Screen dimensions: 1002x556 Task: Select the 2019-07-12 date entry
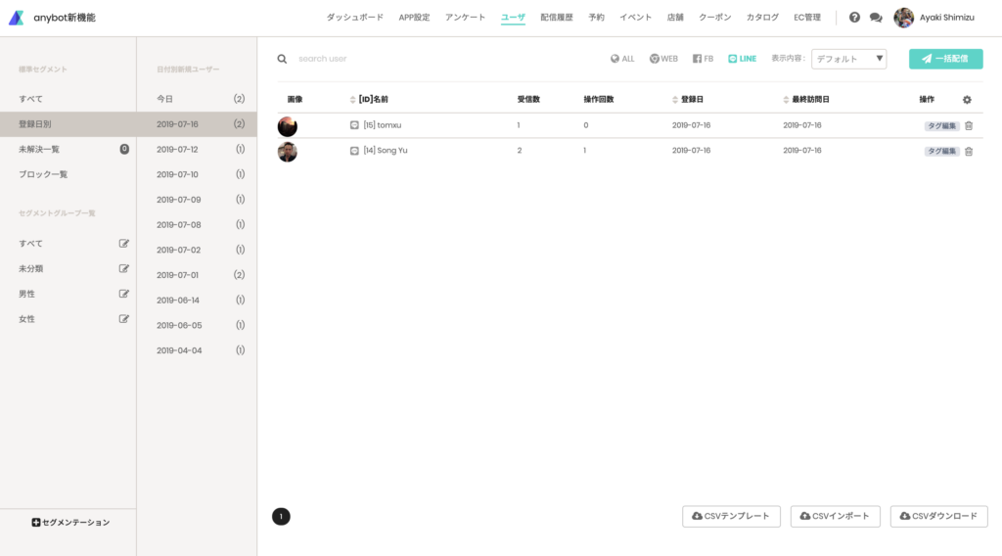pyautogui.click(x=197, y=149)
